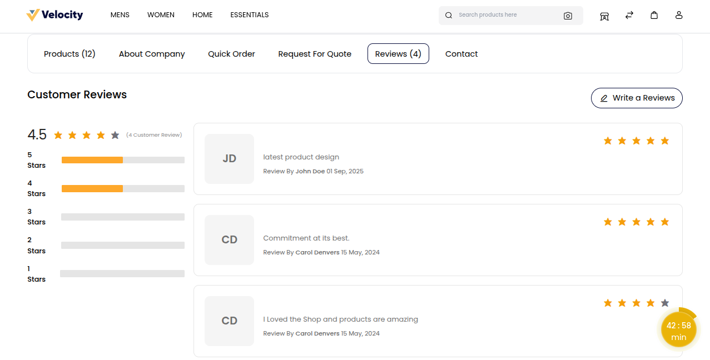The image size is (710, 360).
Task: Switch to the Products (12) tab
Action: tap(69, 54)
